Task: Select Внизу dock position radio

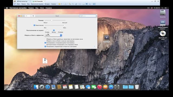Action: 54,30
